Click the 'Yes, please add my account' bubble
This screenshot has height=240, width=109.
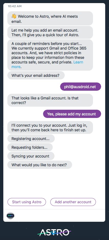(72, 114)
